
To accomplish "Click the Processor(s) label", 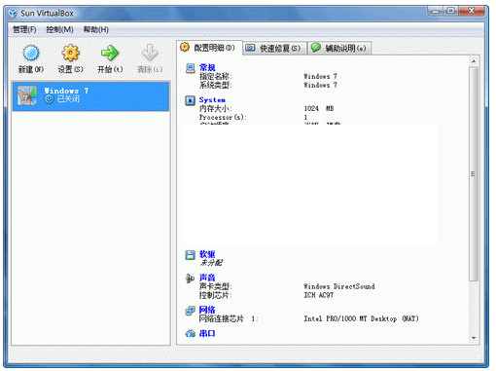I will pyautogui.click(x=223, y=117).
